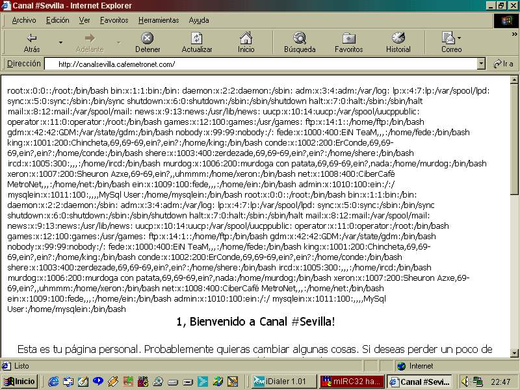Viewport: 520px width, 390px height.
Task: Click 'Esta es tu página personal' paragraph
Action: (x=255, y=350)
